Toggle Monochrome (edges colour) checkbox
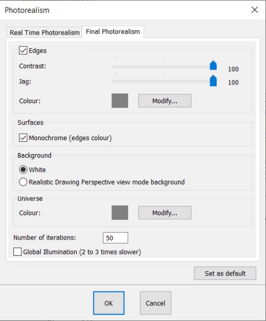The width and height of the screenshot is (266, 321). (x=23, y=138)
